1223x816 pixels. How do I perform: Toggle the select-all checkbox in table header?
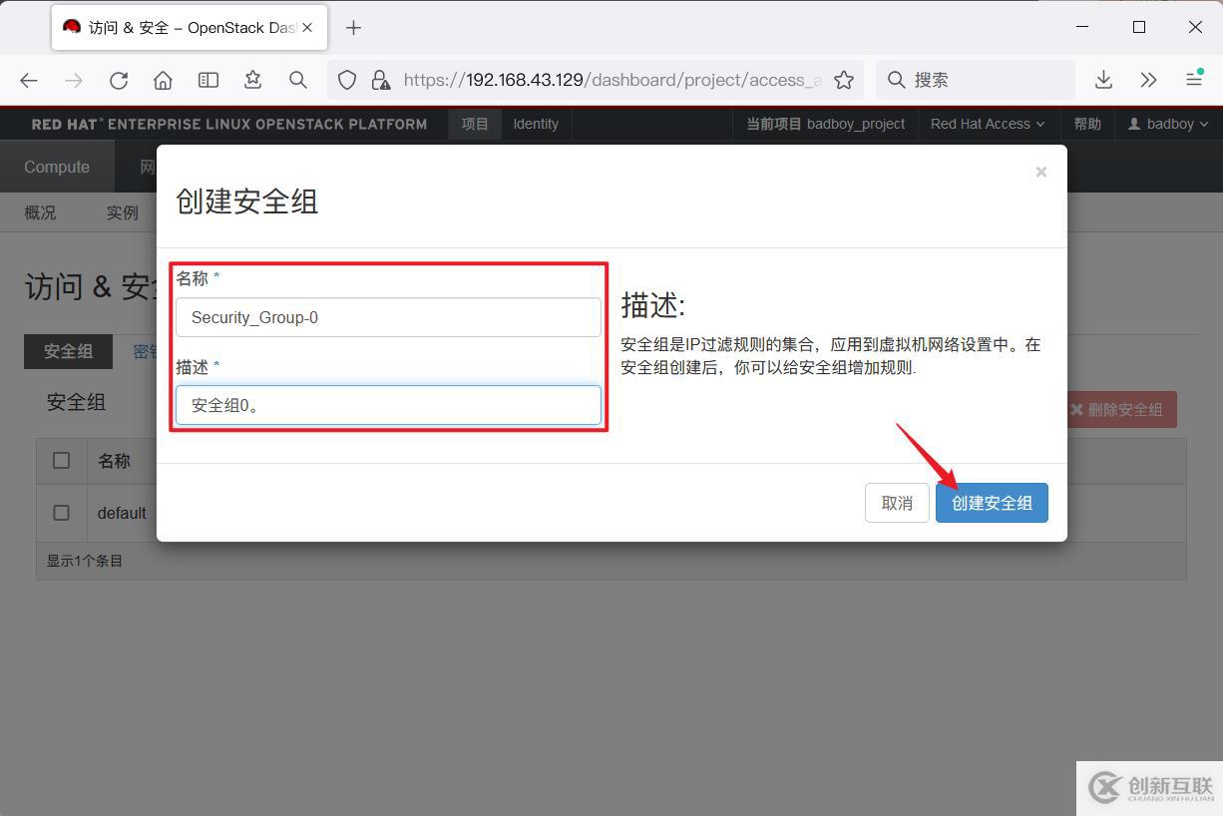coord(62,460)
